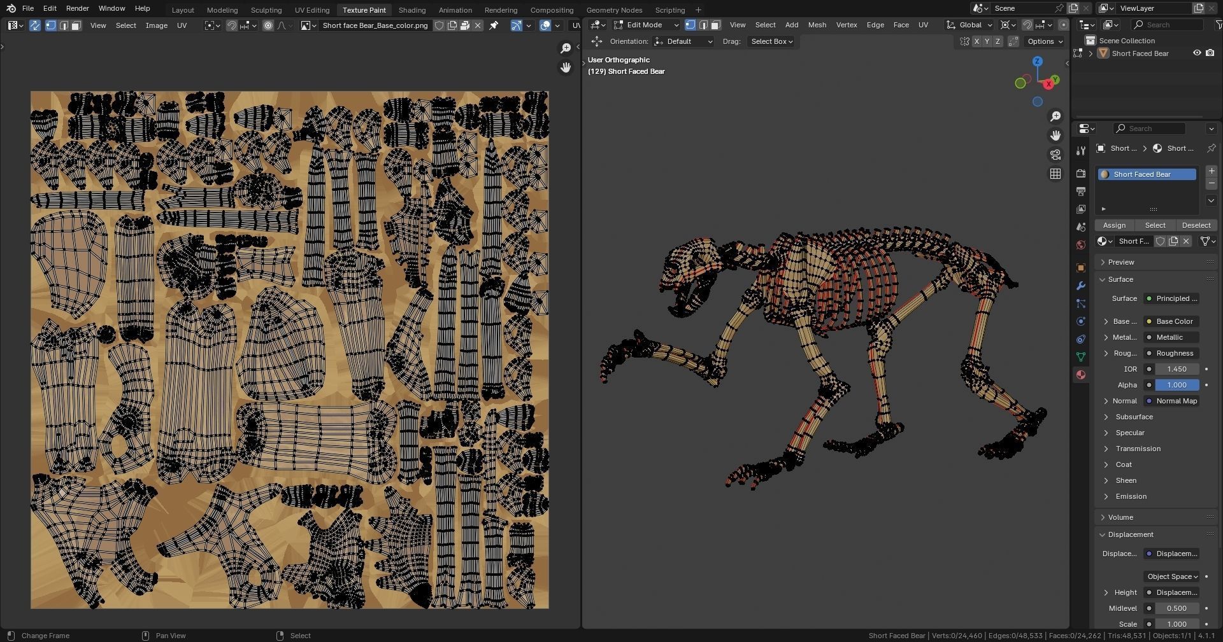Image resolution: width=1223 pixels, height=642 pixels.
Task: Switch to the Shading workspace tab
Action: (x=411, y=10)
